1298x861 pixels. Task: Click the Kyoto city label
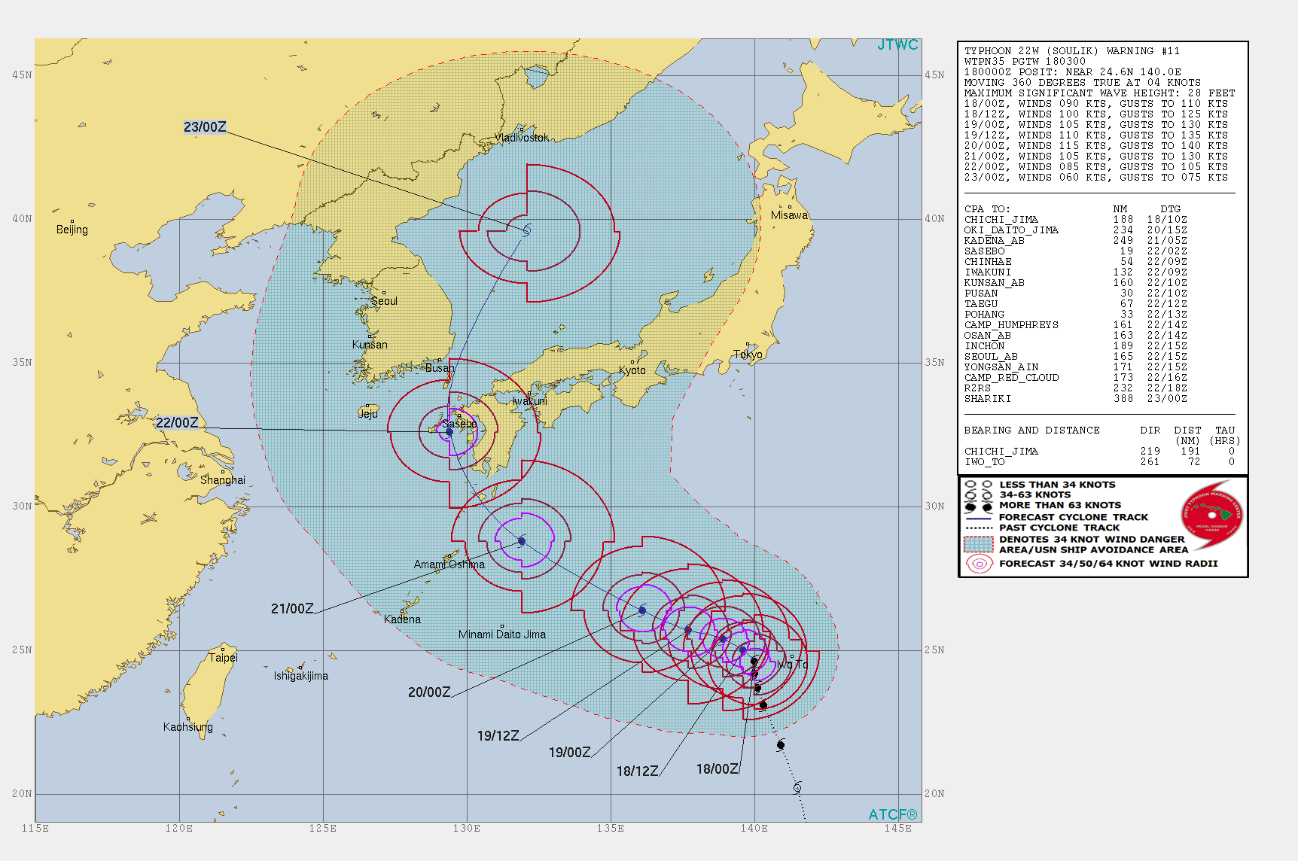click(x=632, y=370)
